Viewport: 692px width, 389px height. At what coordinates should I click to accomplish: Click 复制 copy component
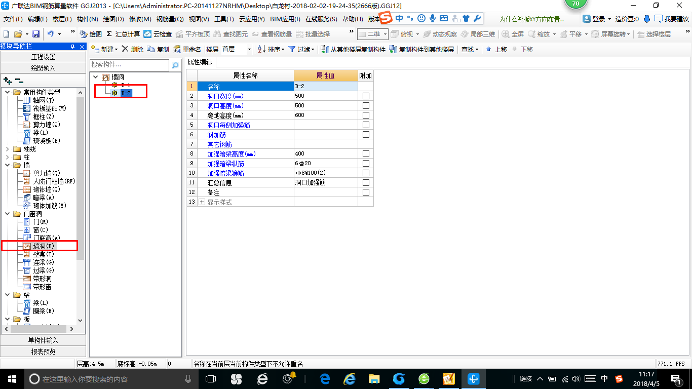159,49
